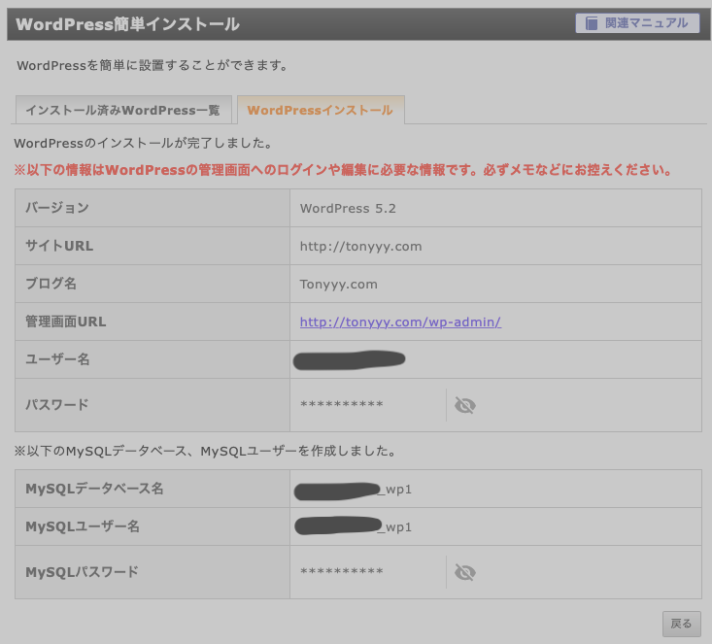Click the book icon in 関連マニュアル

tap(592, 23)
